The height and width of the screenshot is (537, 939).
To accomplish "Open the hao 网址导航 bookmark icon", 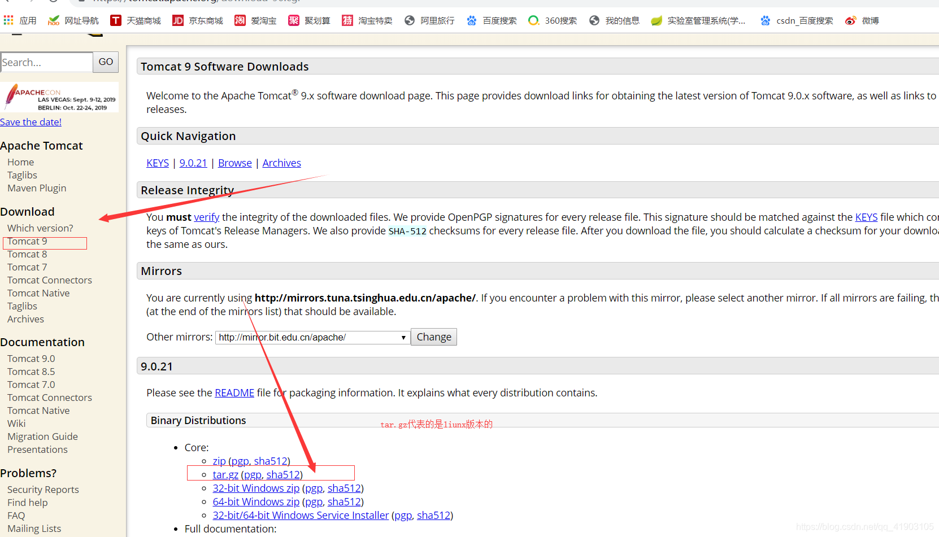I will pos(54,20).
